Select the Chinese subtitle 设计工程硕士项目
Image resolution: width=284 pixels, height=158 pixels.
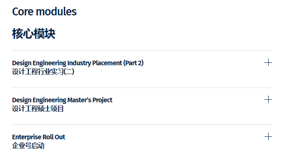coord(38,109)
